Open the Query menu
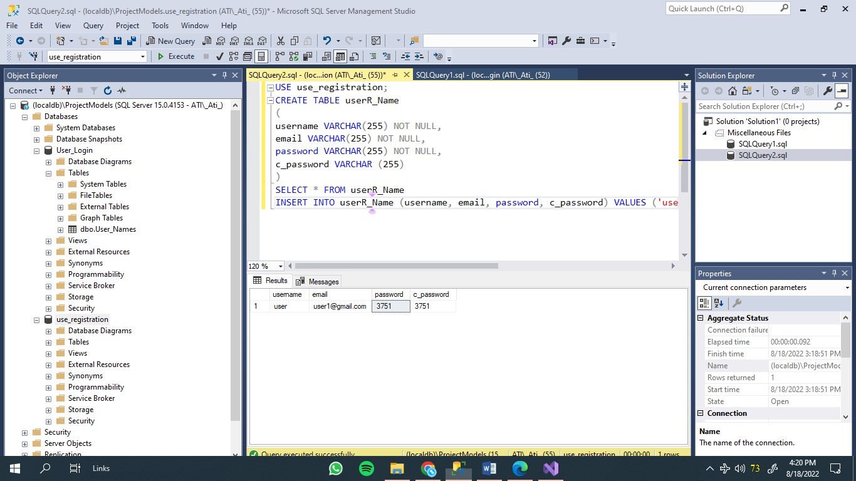 [x=93, y=26]
